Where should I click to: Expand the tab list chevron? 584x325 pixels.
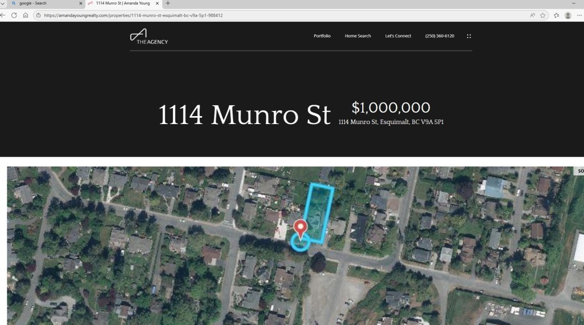pos(3,3)
